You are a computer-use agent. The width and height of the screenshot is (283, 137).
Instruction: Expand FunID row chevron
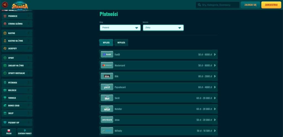click(215, 54)
